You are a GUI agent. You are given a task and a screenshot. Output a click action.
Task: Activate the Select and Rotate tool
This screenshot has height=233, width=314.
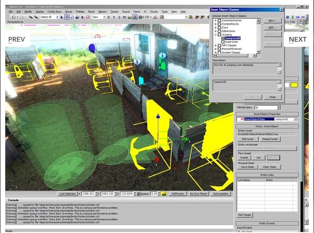(72, 17)
